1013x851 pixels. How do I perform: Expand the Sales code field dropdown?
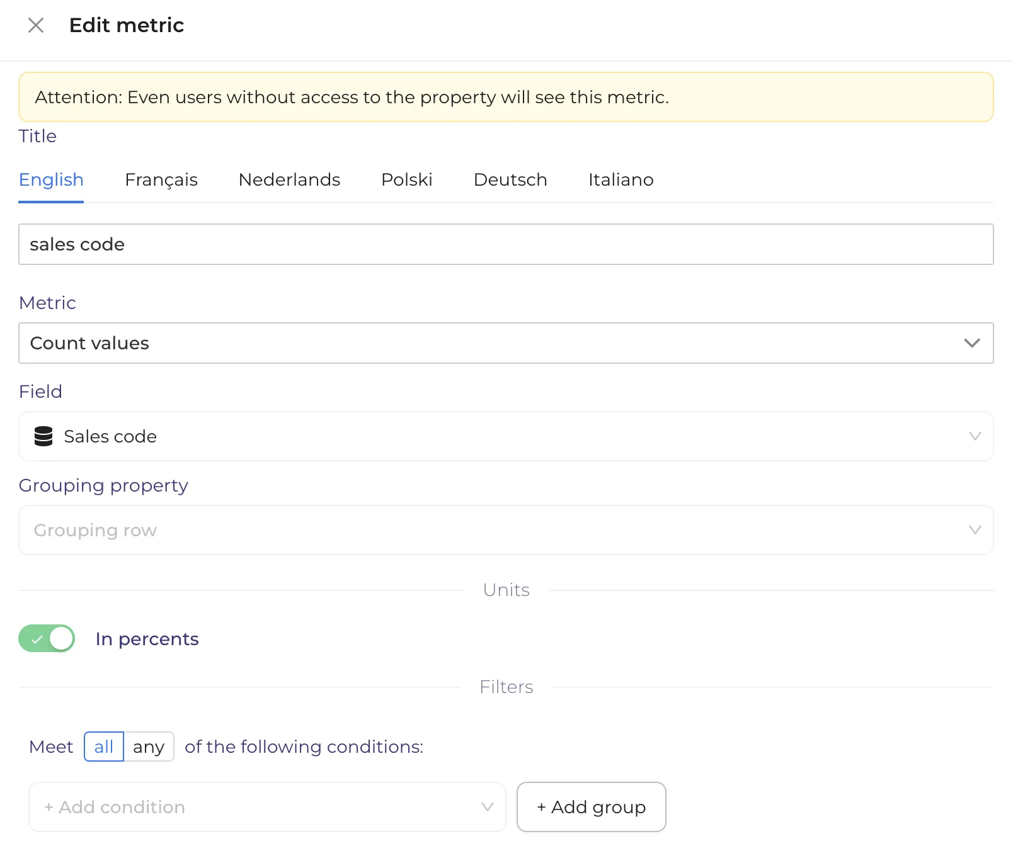tap(506, 436)
